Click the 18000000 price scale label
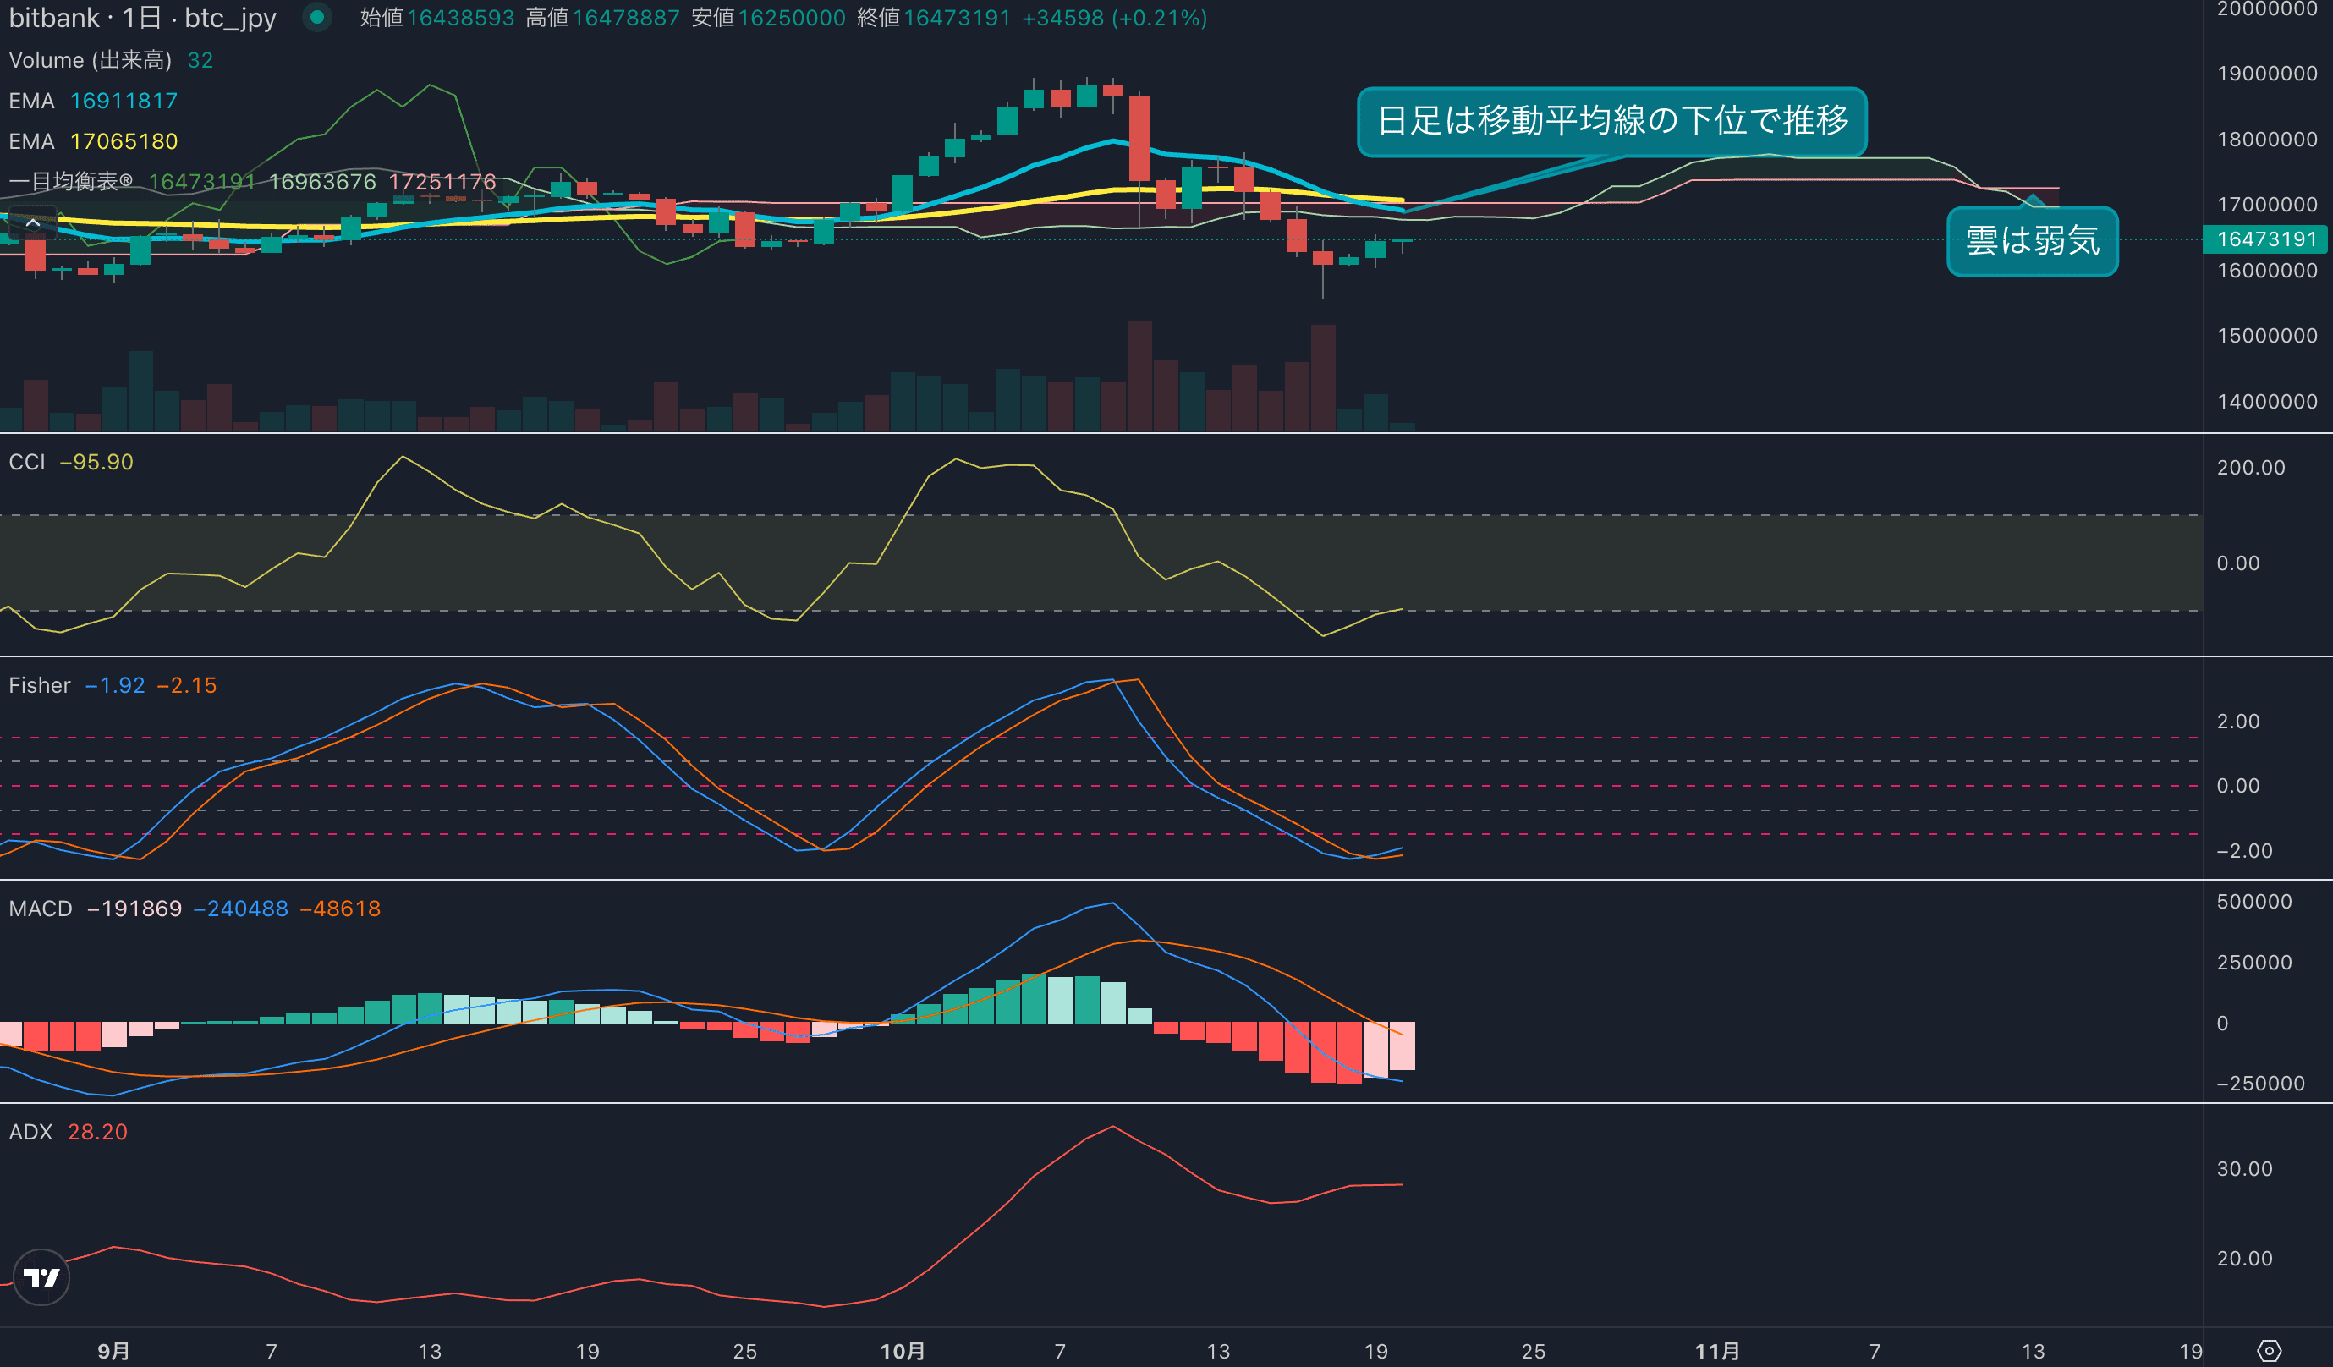This screenshot has width=2333, height=1367. (2266, 139)
